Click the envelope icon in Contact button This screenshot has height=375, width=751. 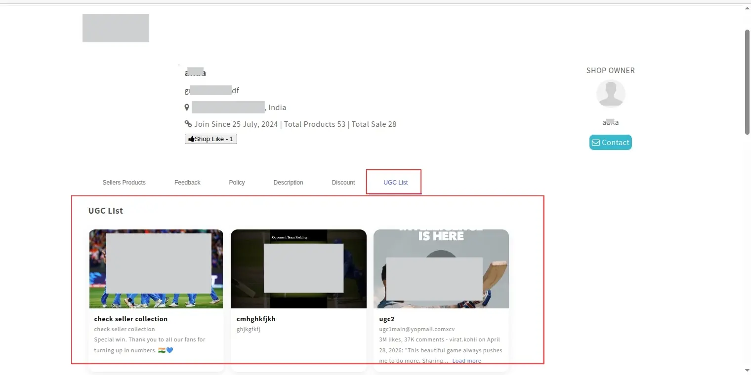[x=596, y=143]
